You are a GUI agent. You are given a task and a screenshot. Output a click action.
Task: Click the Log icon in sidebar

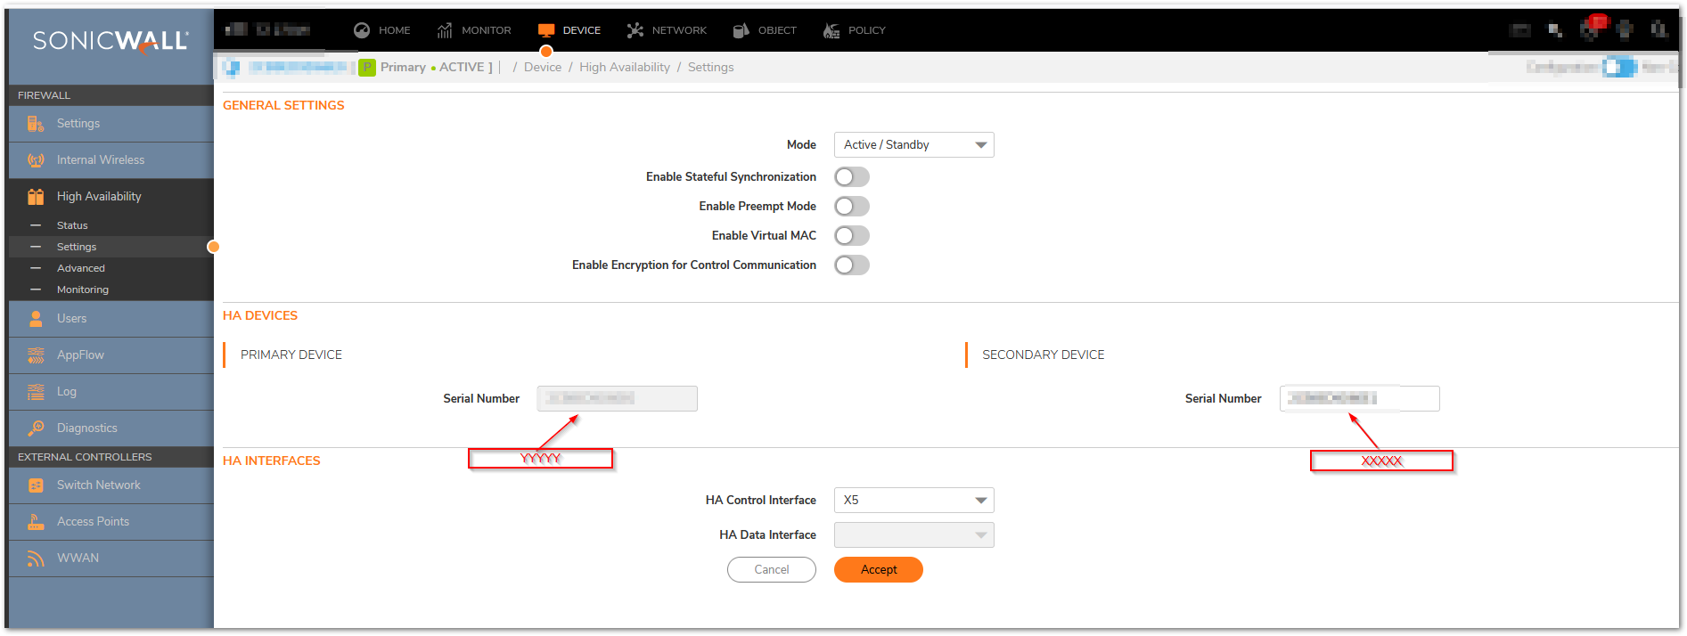coord(36,392)
